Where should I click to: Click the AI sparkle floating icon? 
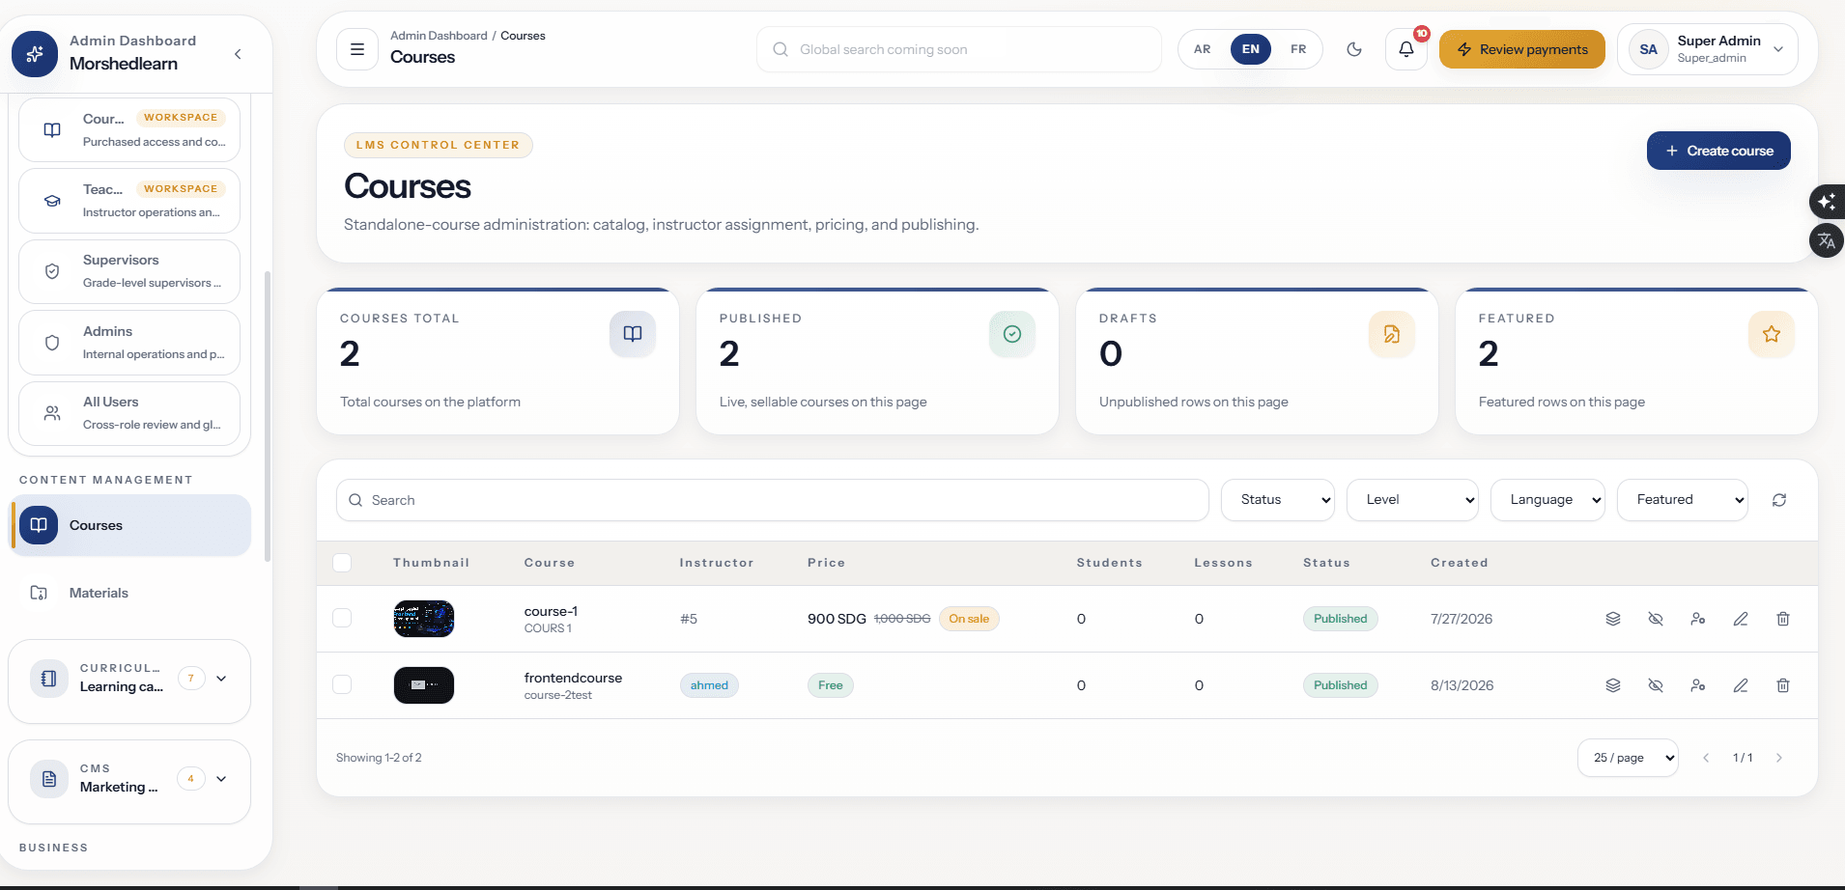(x=1827, y=202)
